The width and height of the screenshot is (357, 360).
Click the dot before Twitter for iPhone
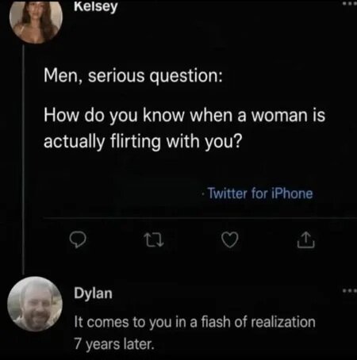click(x=202, y=194)
